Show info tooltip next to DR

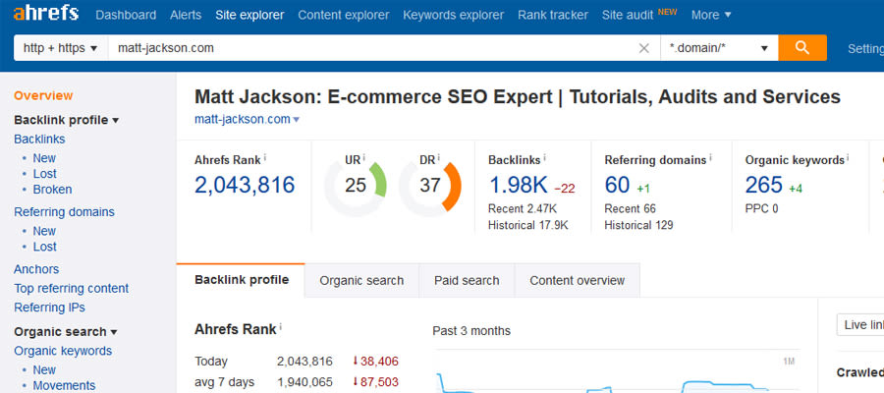click(439, 158)
